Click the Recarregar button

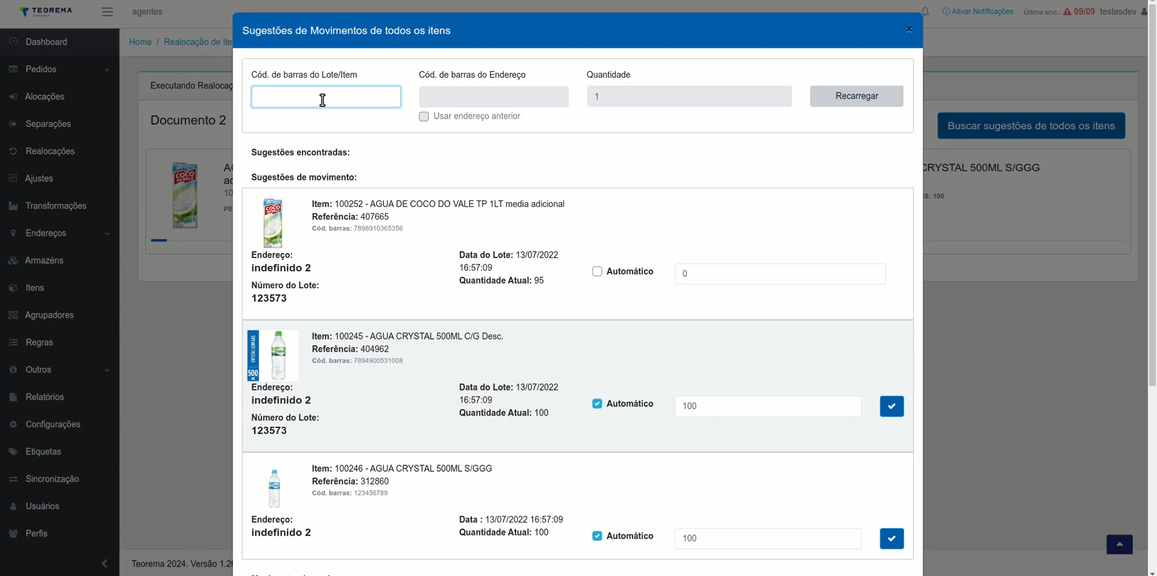pyautogui.click(x=856, y=96)
